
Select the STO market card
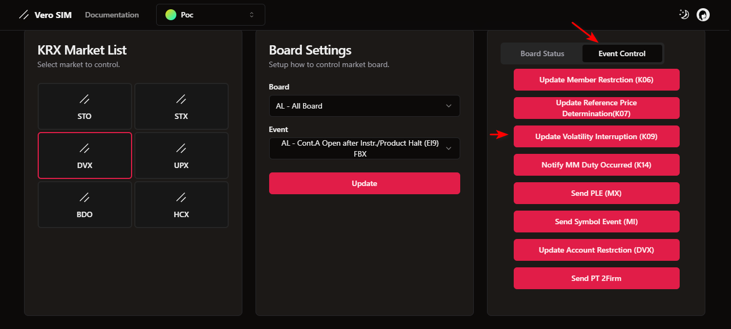(85, 106)
